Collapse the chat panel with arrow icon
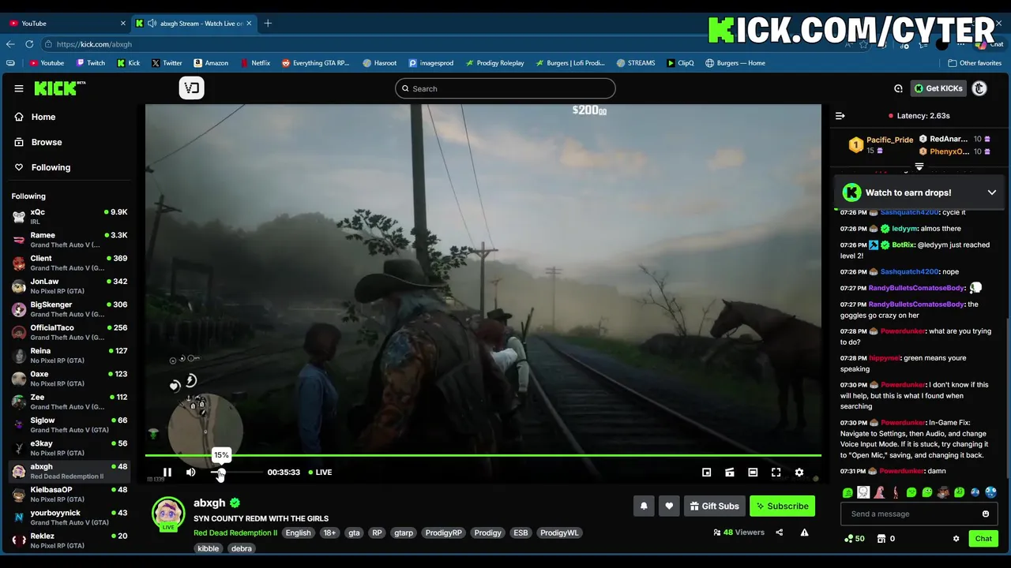1011x568 pixels. 840,116
